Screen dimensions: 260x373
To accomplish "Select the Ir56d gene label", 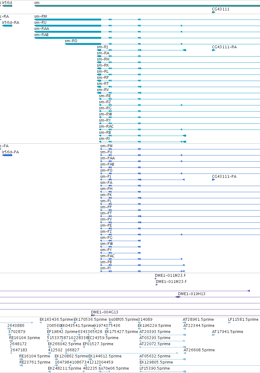I will coord(7,3).
